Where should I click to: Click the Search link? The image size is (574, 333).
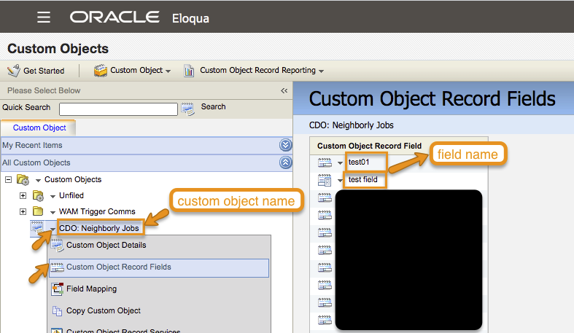pyautogui.click(x=213, y=107)
